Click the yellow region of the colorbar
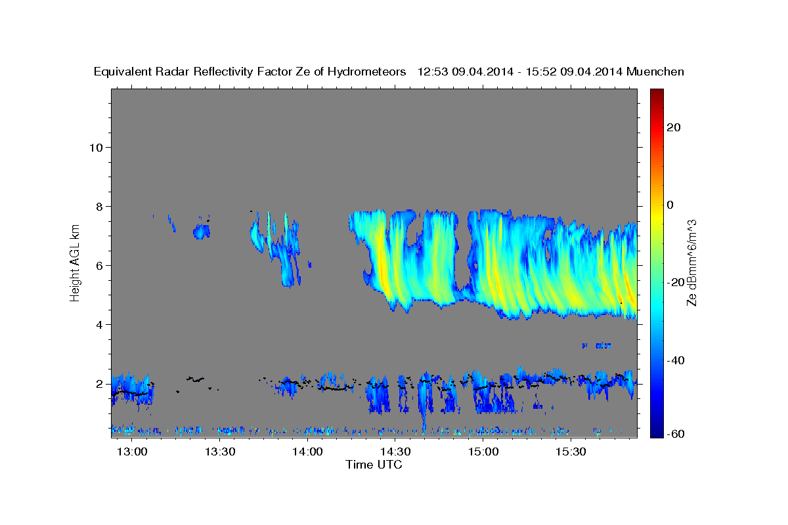This screenshot has width=788, height=525. [x=656, y=217]
